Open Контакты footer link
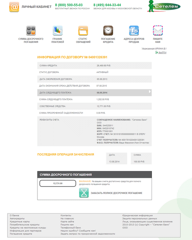This screenshot has width=192, height=240. pos(66,215)
